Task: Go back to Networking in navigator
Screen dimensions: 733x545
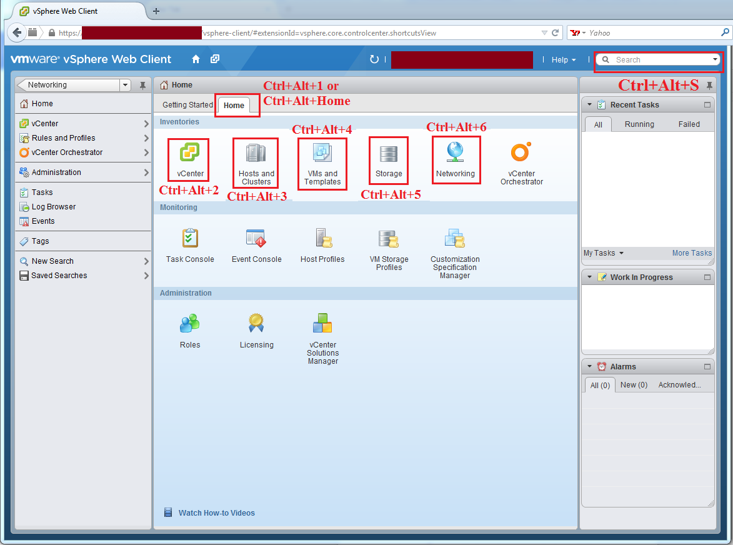Action: pyautogui.click(x=68, y=84)
